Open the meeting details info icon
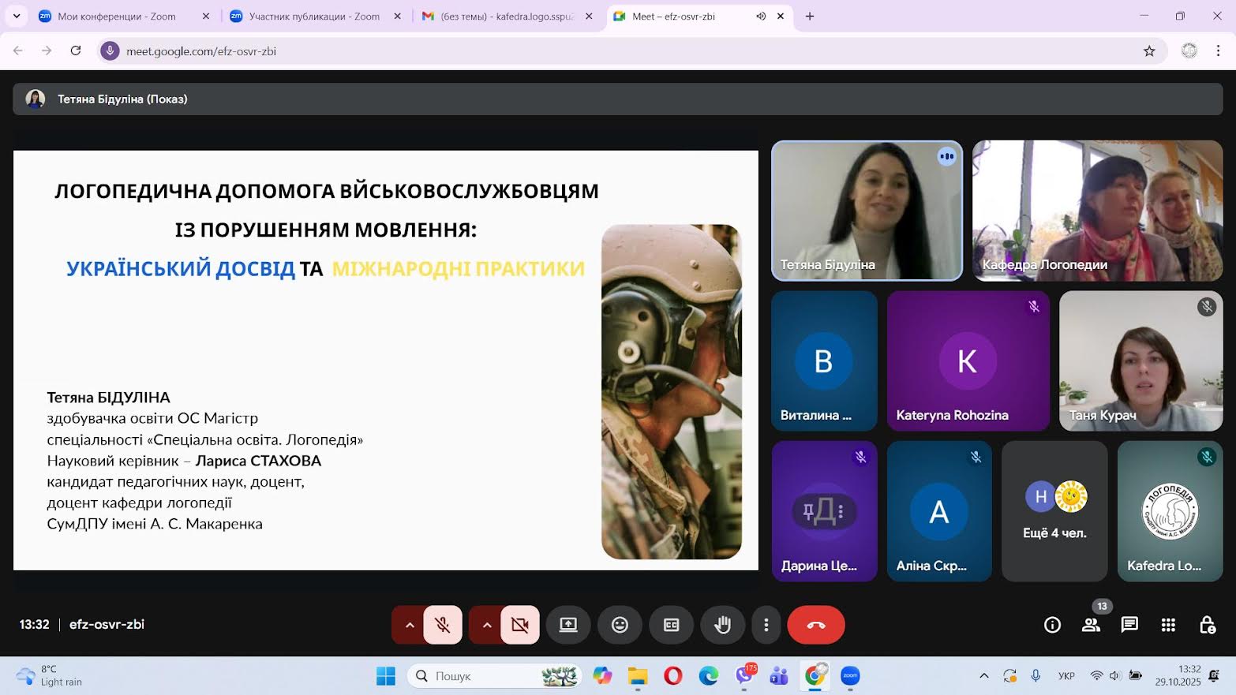The image size is (1236, 695). click(x=1052, y=625)
